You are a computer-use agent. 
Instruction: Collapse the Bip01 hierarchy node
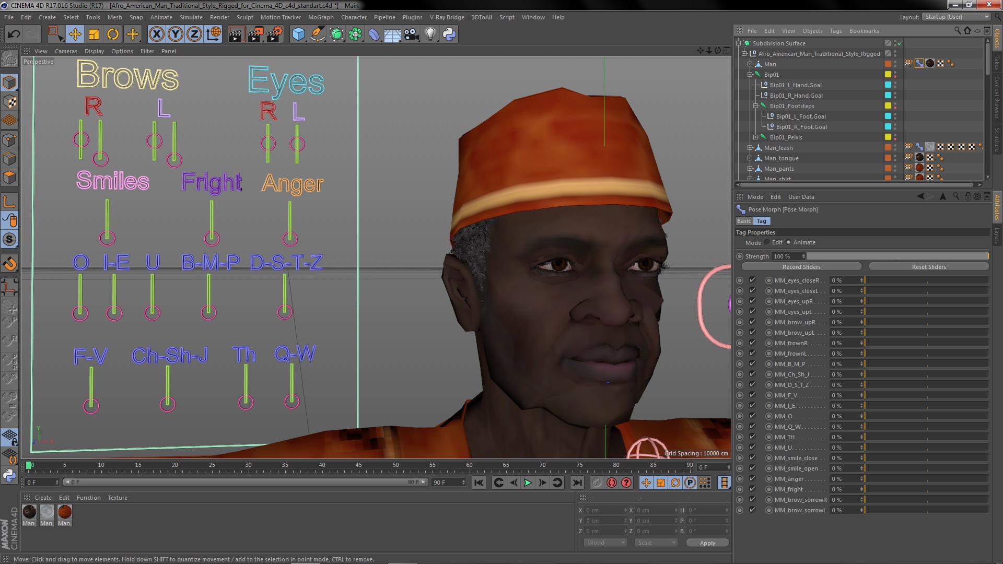tap(750, 75)
